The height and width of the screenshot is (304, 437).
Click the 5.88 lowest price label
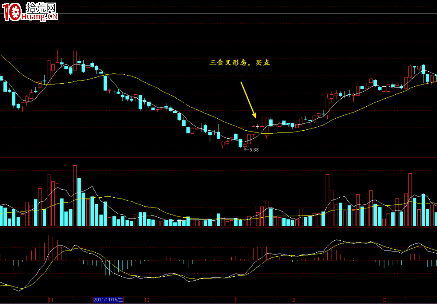(x=254, y=150)
